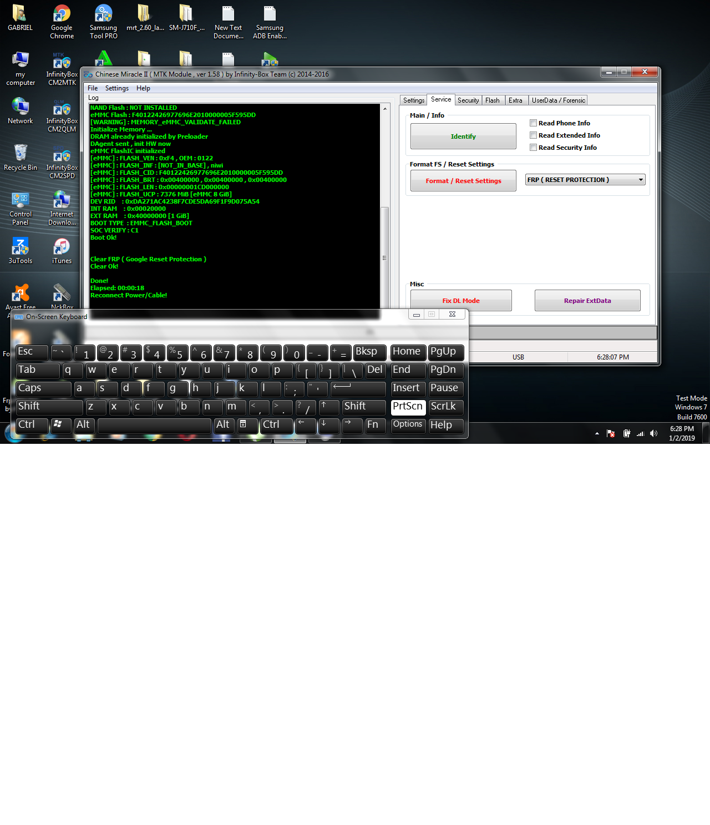The height and width of the screenshot is (825, 710).
Task: Enable Read Security Info checkbox
Action: point(533,148)
